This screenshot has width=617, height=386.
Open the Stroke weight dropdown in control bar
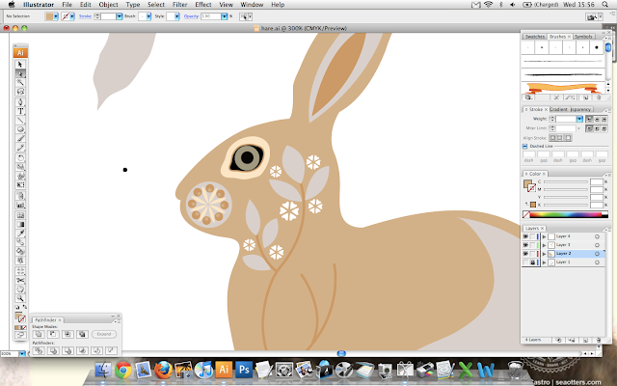point(118,16)
